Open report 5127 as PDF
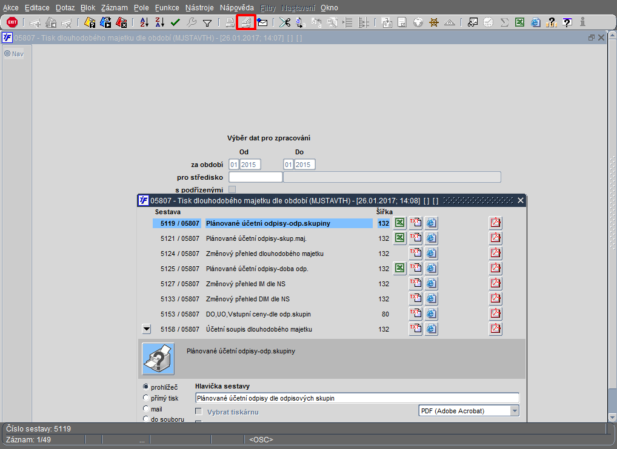This screenshot has width=617, height=449. (x=495, y=284)
